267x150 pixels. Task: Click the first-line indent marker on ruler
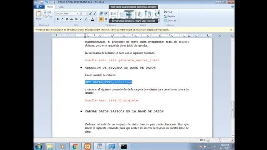pos(85,34)
